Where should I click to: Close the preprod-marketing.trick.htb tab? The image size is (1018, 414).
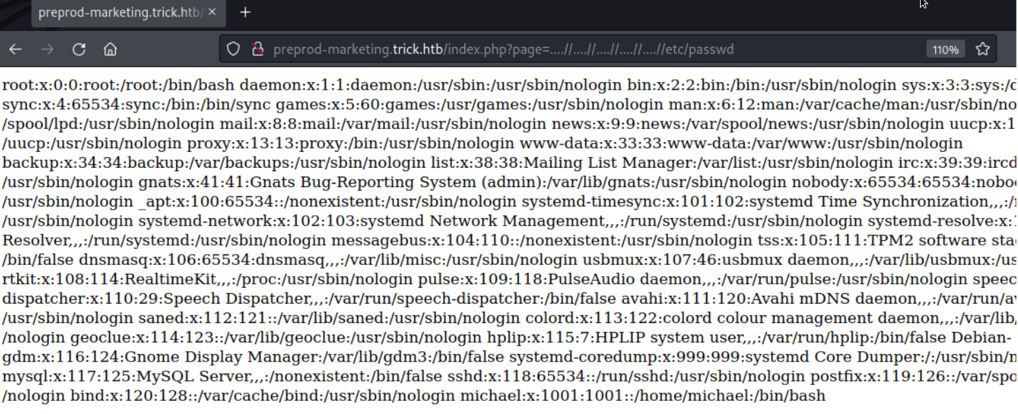(x=211, y=12)
